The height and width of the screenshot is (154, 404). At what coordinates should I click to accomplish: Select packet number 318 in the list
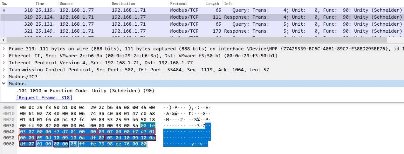tap(202, 10)
